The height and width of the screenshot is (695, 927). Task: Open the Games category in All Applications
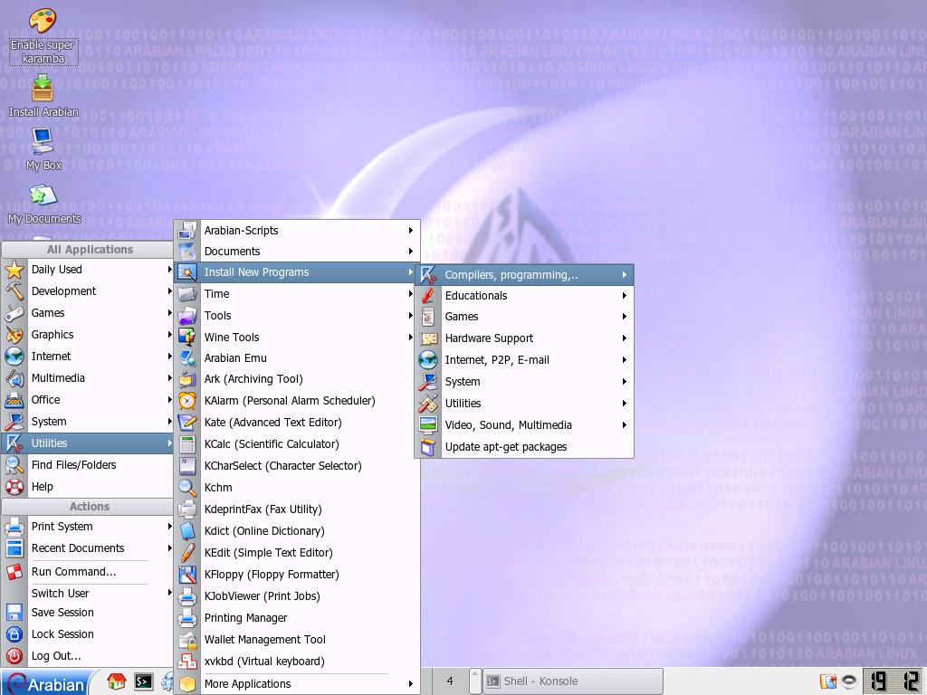[x=88, y=313]
